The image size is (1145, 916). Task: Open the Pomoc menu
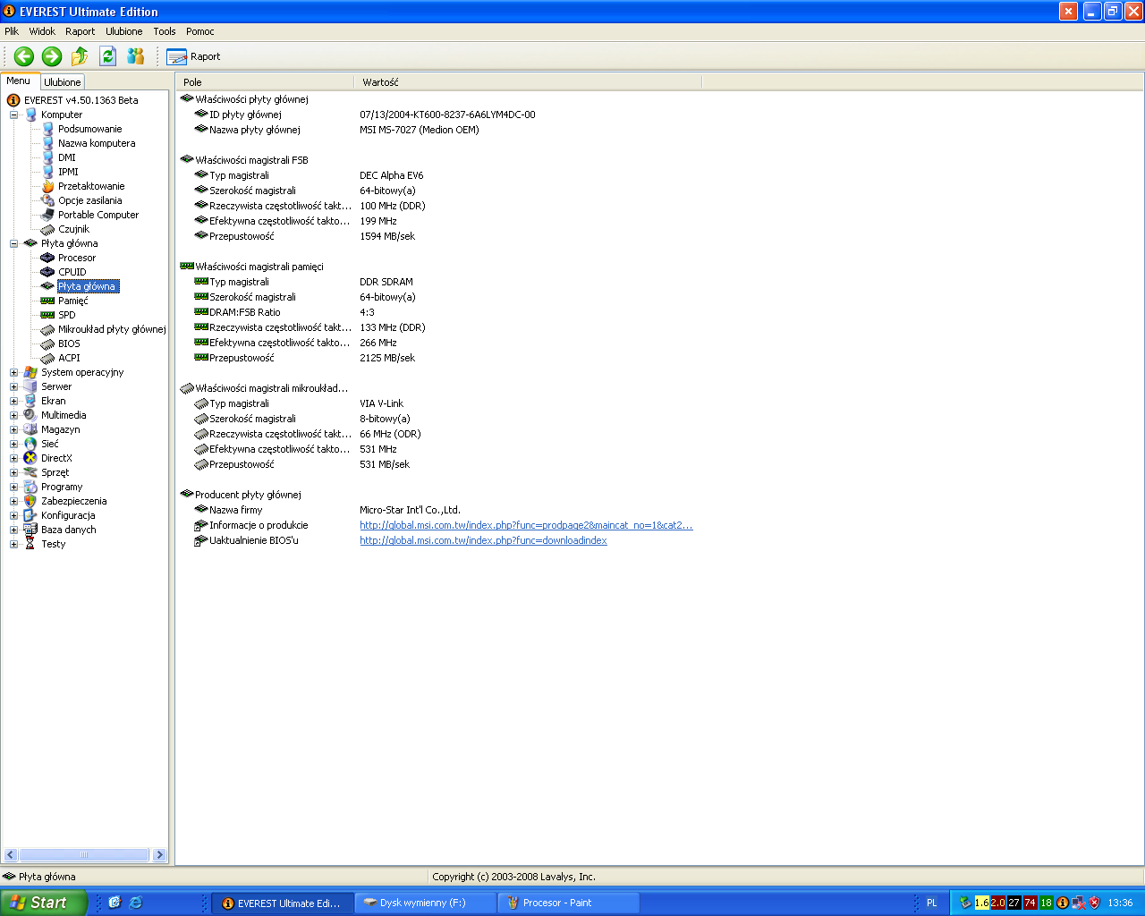click(200, 31)
